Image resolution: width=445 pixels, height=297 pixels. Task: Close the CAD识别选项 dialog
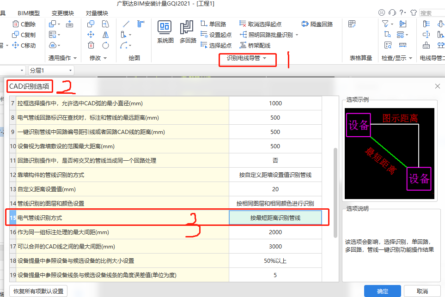pos(437,86)
